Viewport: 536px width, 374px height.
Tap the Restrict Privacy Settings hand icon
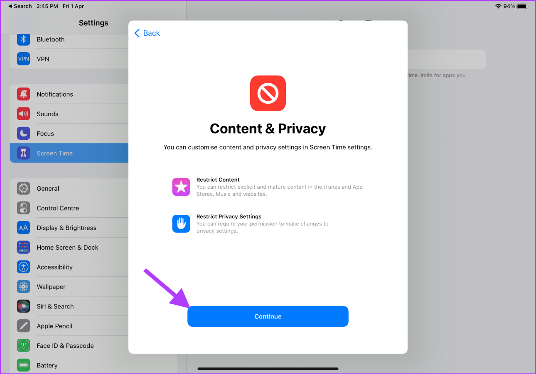pos(181,223)
